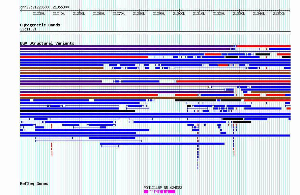300x195 pixels.
Task: Click the 21310k ruler label
Action: 199,14
